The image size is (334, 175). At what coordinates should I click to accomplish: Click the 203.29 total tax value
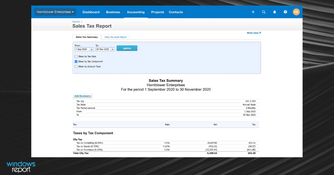coord(252,153)
